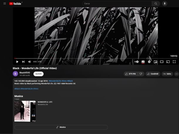The width and height of the screenshot is (179, 134).
Task: Go to YouTube home via logo
Action: pos(15,4)
